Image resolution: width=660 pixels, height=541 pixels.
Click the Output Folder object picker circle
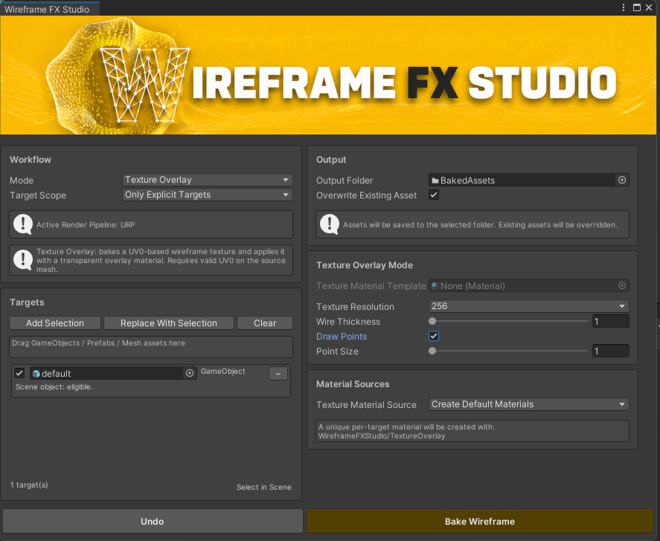pyautogui.click(x=622, y=180)
